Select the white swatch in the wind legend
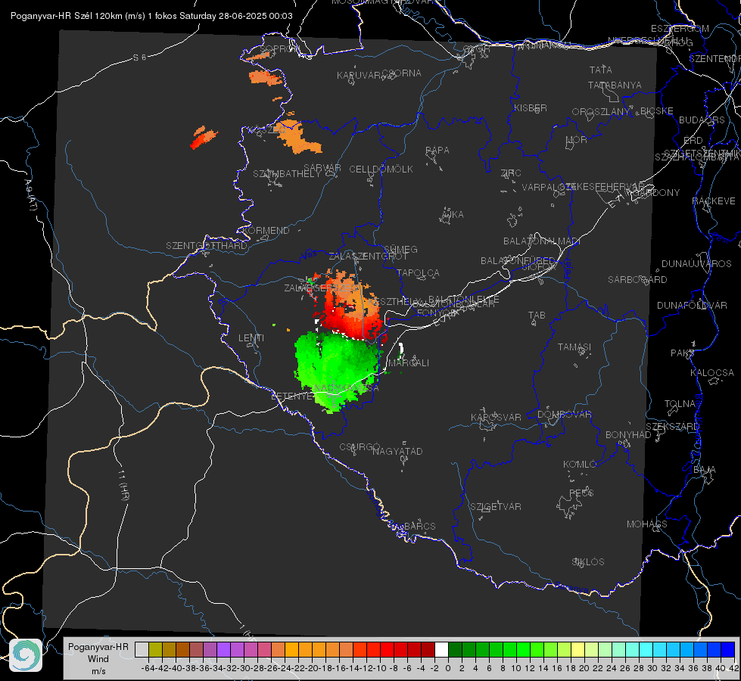741x681 pixels. point(441,649)
